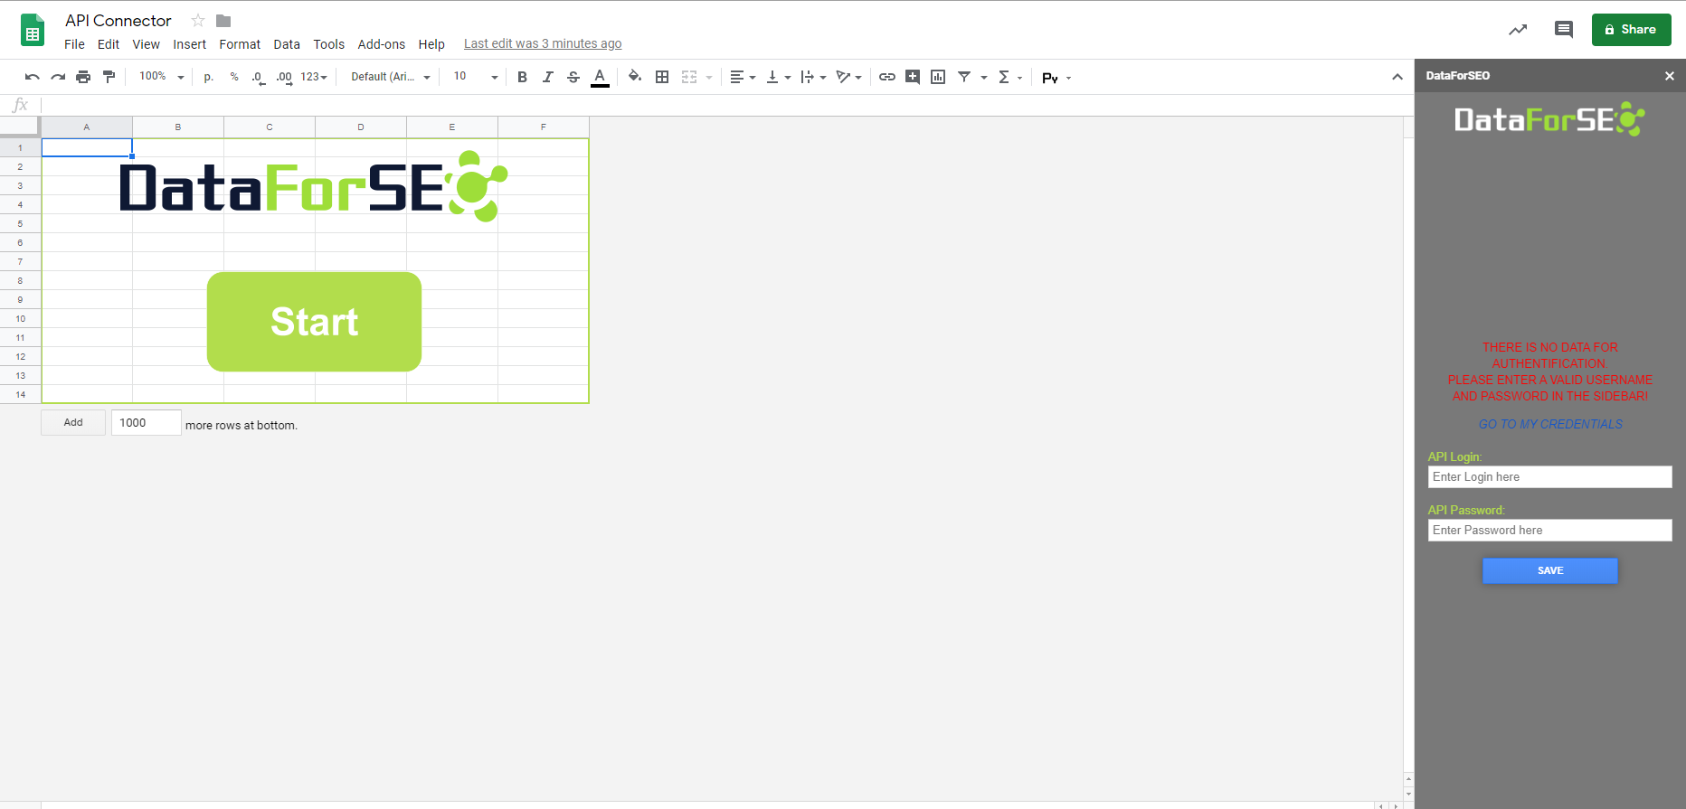Open the text wrapping dropdown
Image resolution: width=1686 pixels, height=809 pixels.
click(x=813, y=78)
